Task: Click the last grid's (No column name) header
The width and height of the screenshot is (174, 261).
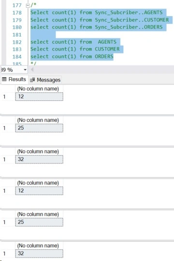Action: [x=38, y=245]
